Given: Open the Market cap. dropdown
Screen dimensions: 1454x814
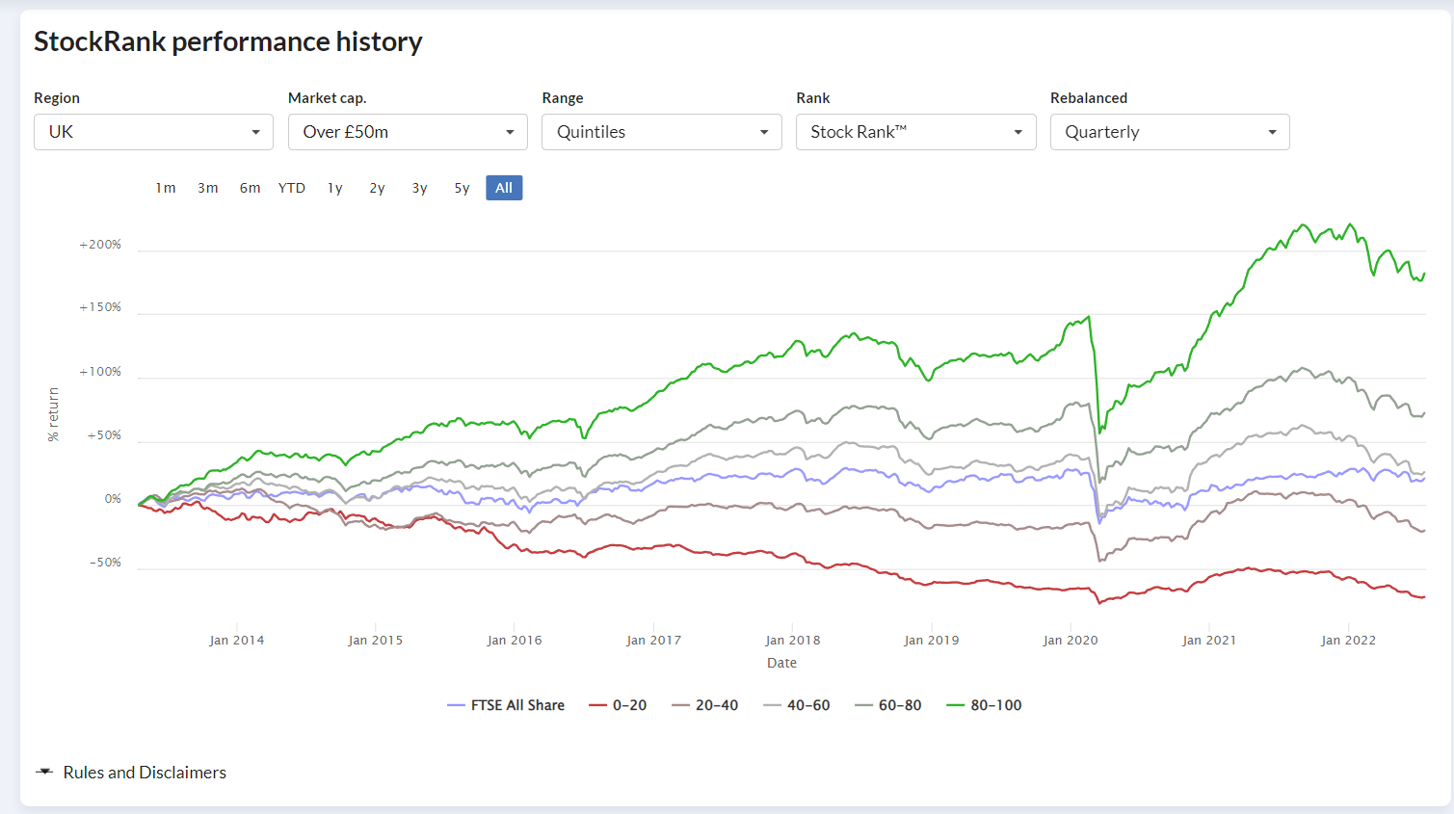Looking at the screenshot, I should [x=408, y=132].
